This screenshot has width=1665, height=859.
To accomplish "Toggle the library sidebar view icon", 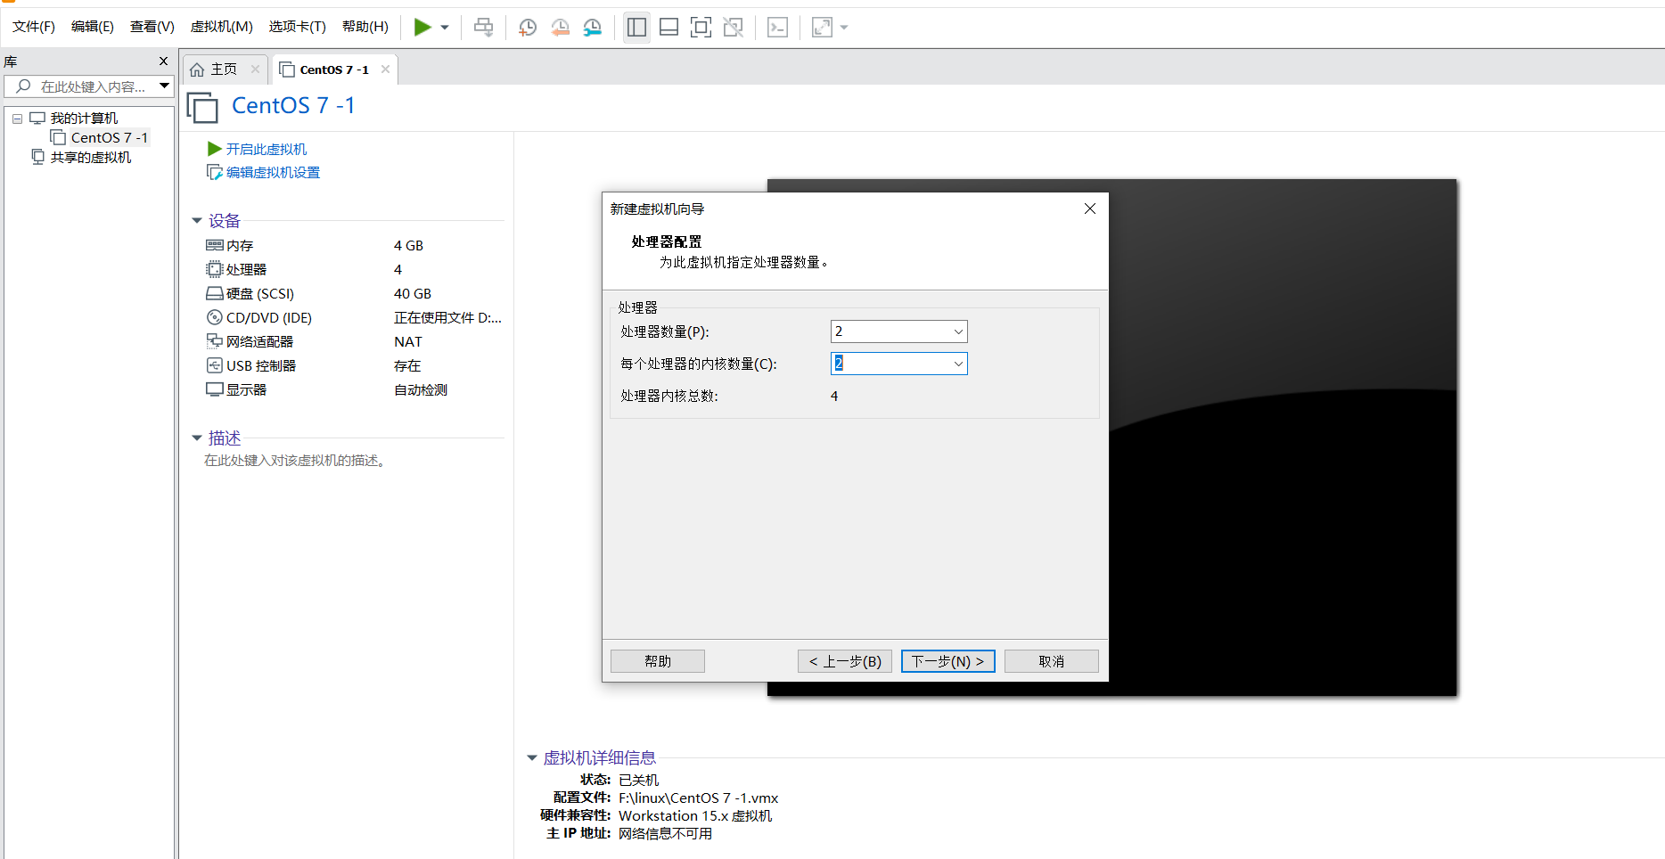I will pyautogui.click(x=636, y=28).
